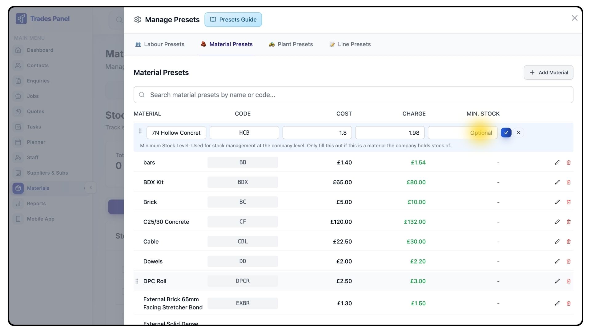The width and height of the screenshot is (591, 332).
Task: Edit the Cable preset row
Action: [x=557, y=242]
